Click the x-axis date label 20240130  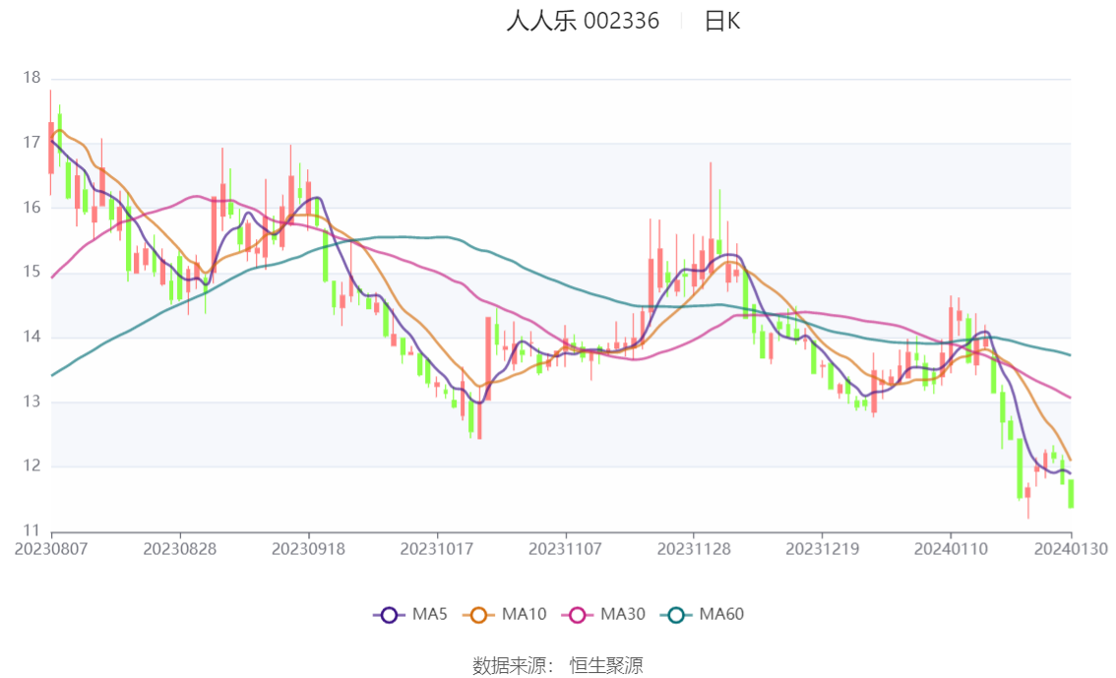pos(1071,549)
